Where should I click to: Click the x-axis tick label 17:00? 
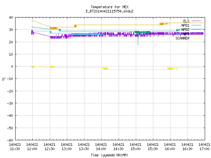[x=204, y=149]
